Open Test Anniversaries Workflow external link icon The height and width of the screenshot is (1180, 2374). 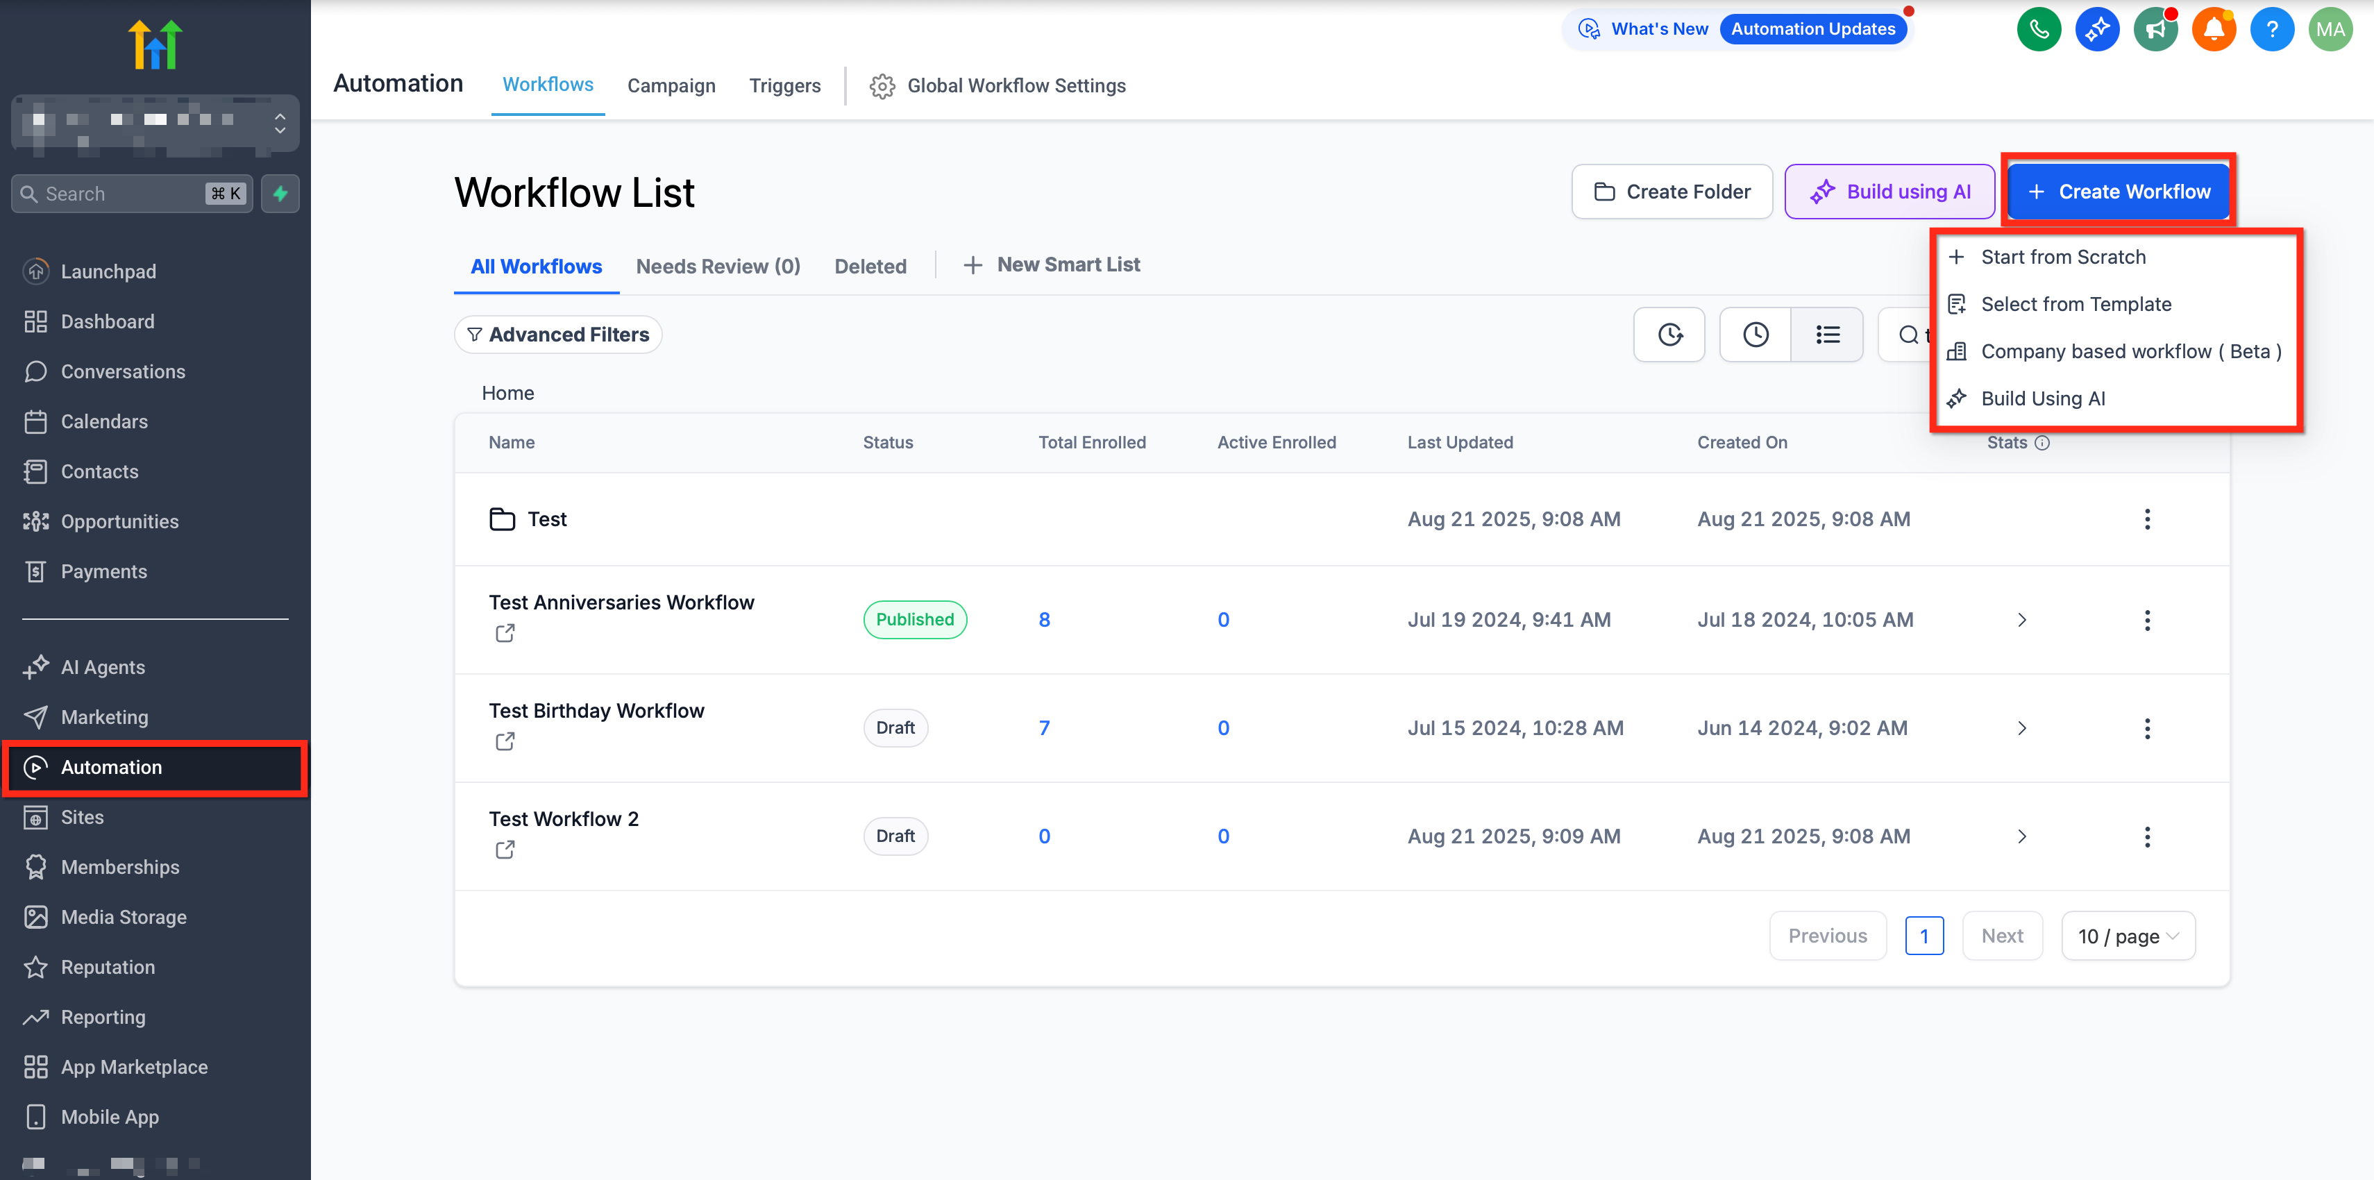pyautogui.click(x=504, y=633)
